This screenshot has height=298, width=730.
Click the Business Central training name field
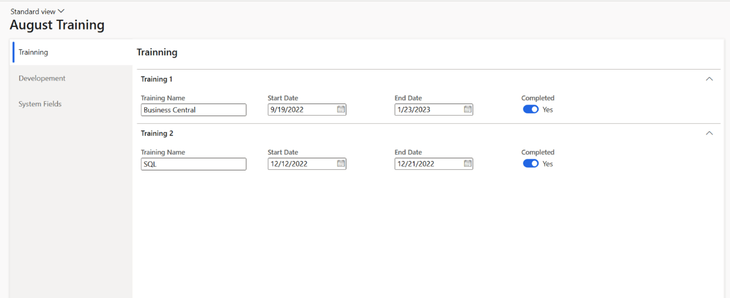pos(193,110)
